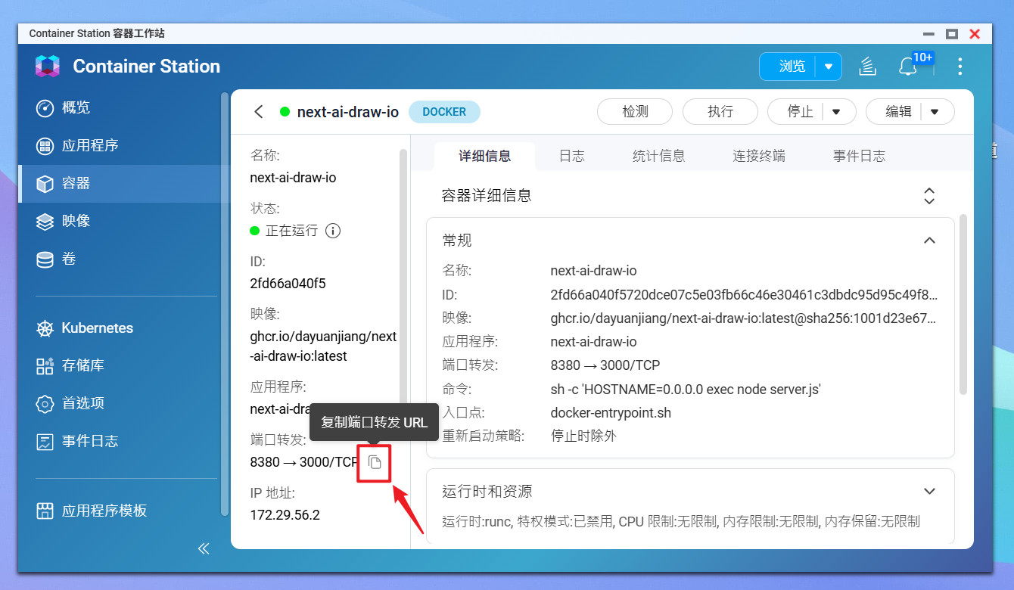The height and width of the screenshot is (590, 1014).
Task: Maximize the Container Station window
Action: (x=952, y=33)
